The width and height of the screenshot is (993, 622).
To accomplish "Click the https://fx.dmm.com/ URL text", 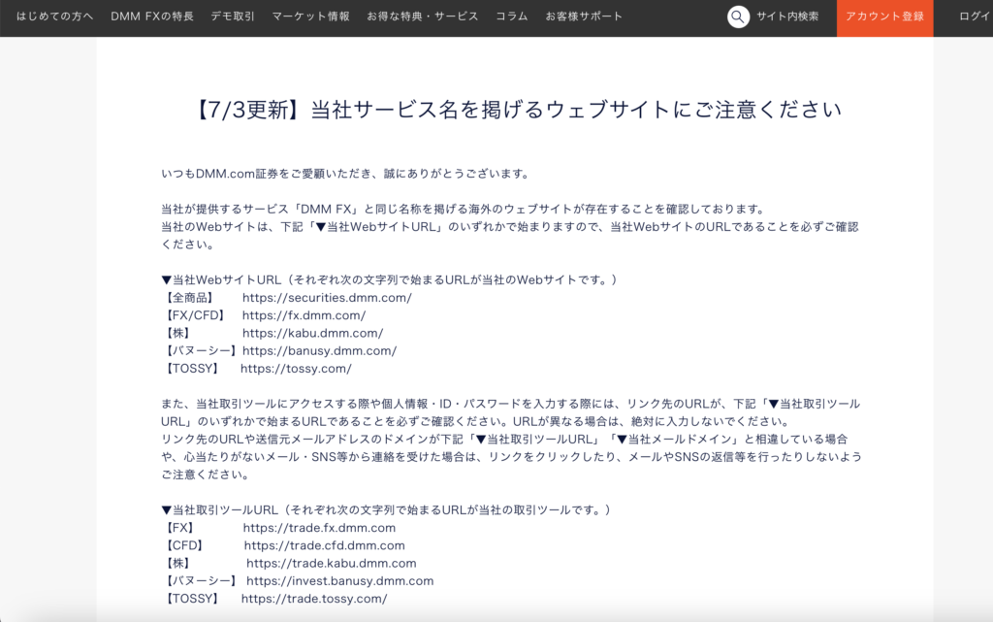I will pos(304,315).
